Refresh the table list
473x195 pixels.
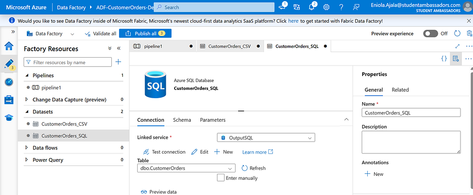[x=254, y=168]
